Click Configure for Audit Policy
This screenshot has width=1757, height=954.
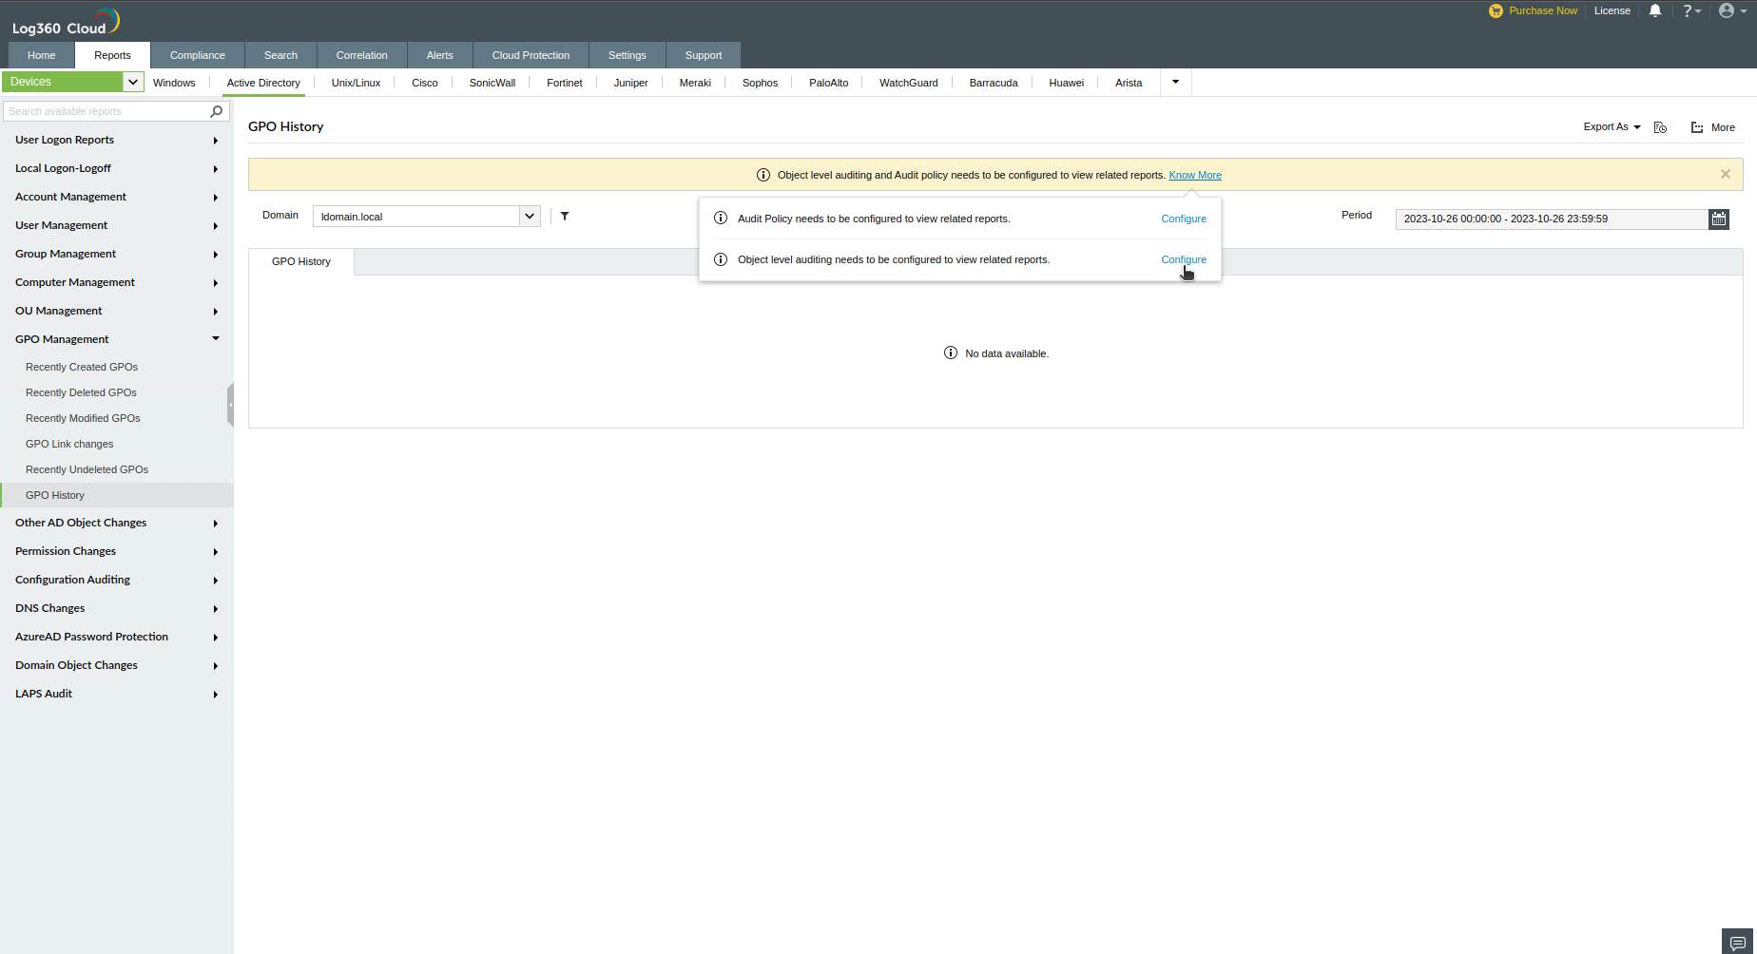[x=1184, y=219]
